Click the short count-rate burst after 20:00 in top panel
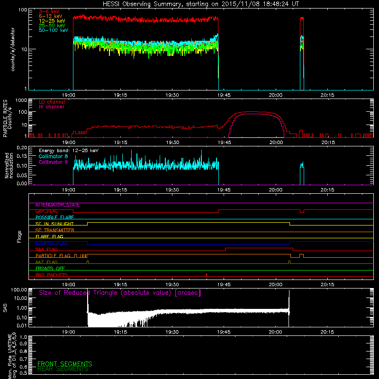Screen dimensions: 379x379 click(302, 53)
